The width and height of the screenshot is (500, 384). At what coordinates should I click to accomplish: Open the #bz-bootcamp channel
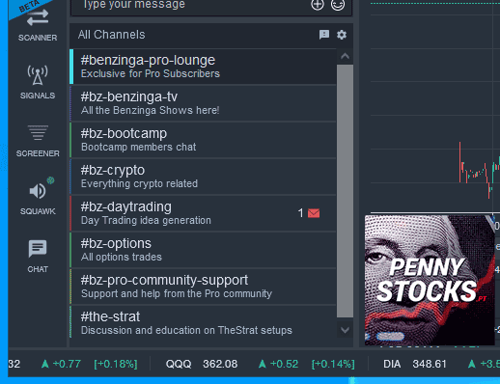[x=203, y=140]
